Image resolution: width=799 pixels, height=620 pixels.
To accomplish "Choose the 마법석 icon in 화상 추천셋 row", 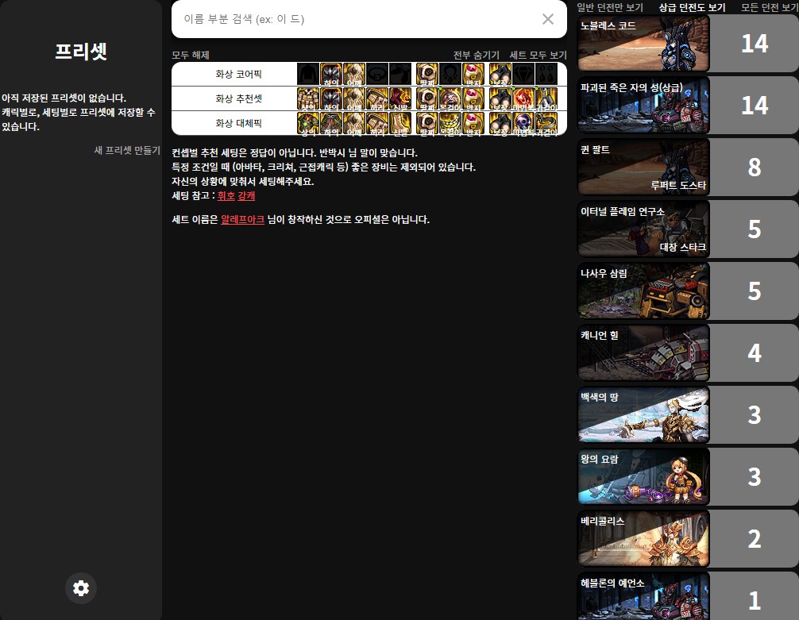I will tap(523, 99).
